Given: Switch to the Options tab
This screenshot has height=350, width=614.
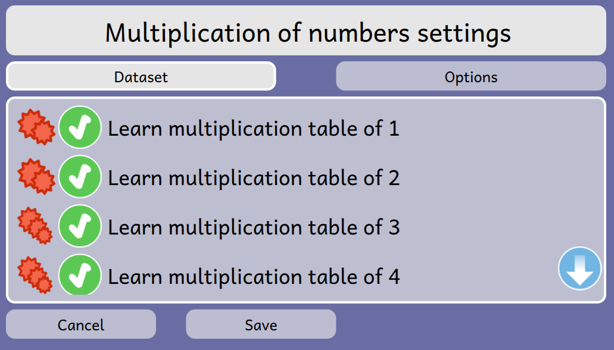Looking at the screenshot, I should 470,76.
